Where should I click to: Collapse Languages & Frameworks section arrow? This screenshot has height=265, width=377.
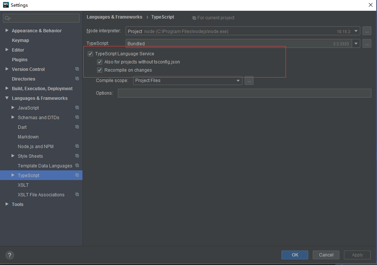pos(7,98)
